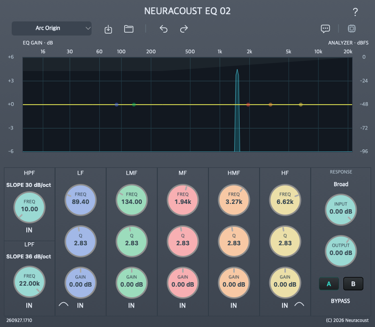Click the HMF GAIN knob

click(x=234, y=283)
